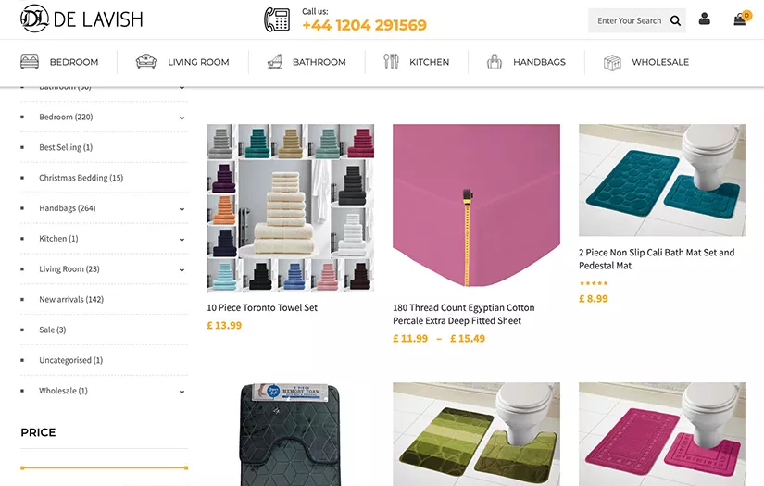
Task: Click the sofa icon beside Living Room
Action: (146, 62)
